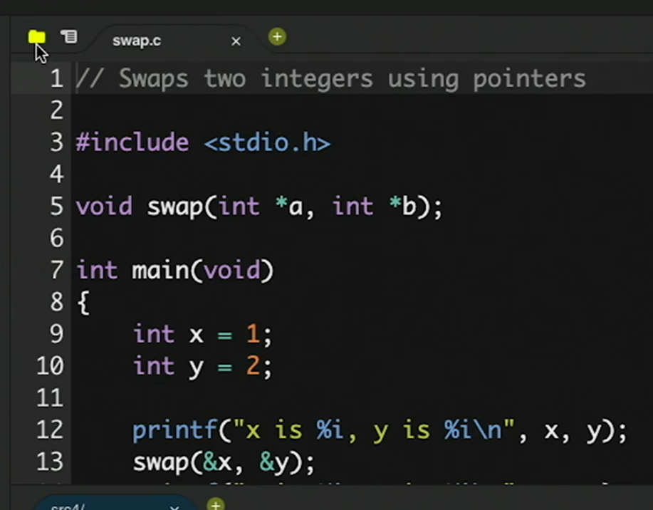Click "int x = 1;" on line 9

(x=202, y=334)
